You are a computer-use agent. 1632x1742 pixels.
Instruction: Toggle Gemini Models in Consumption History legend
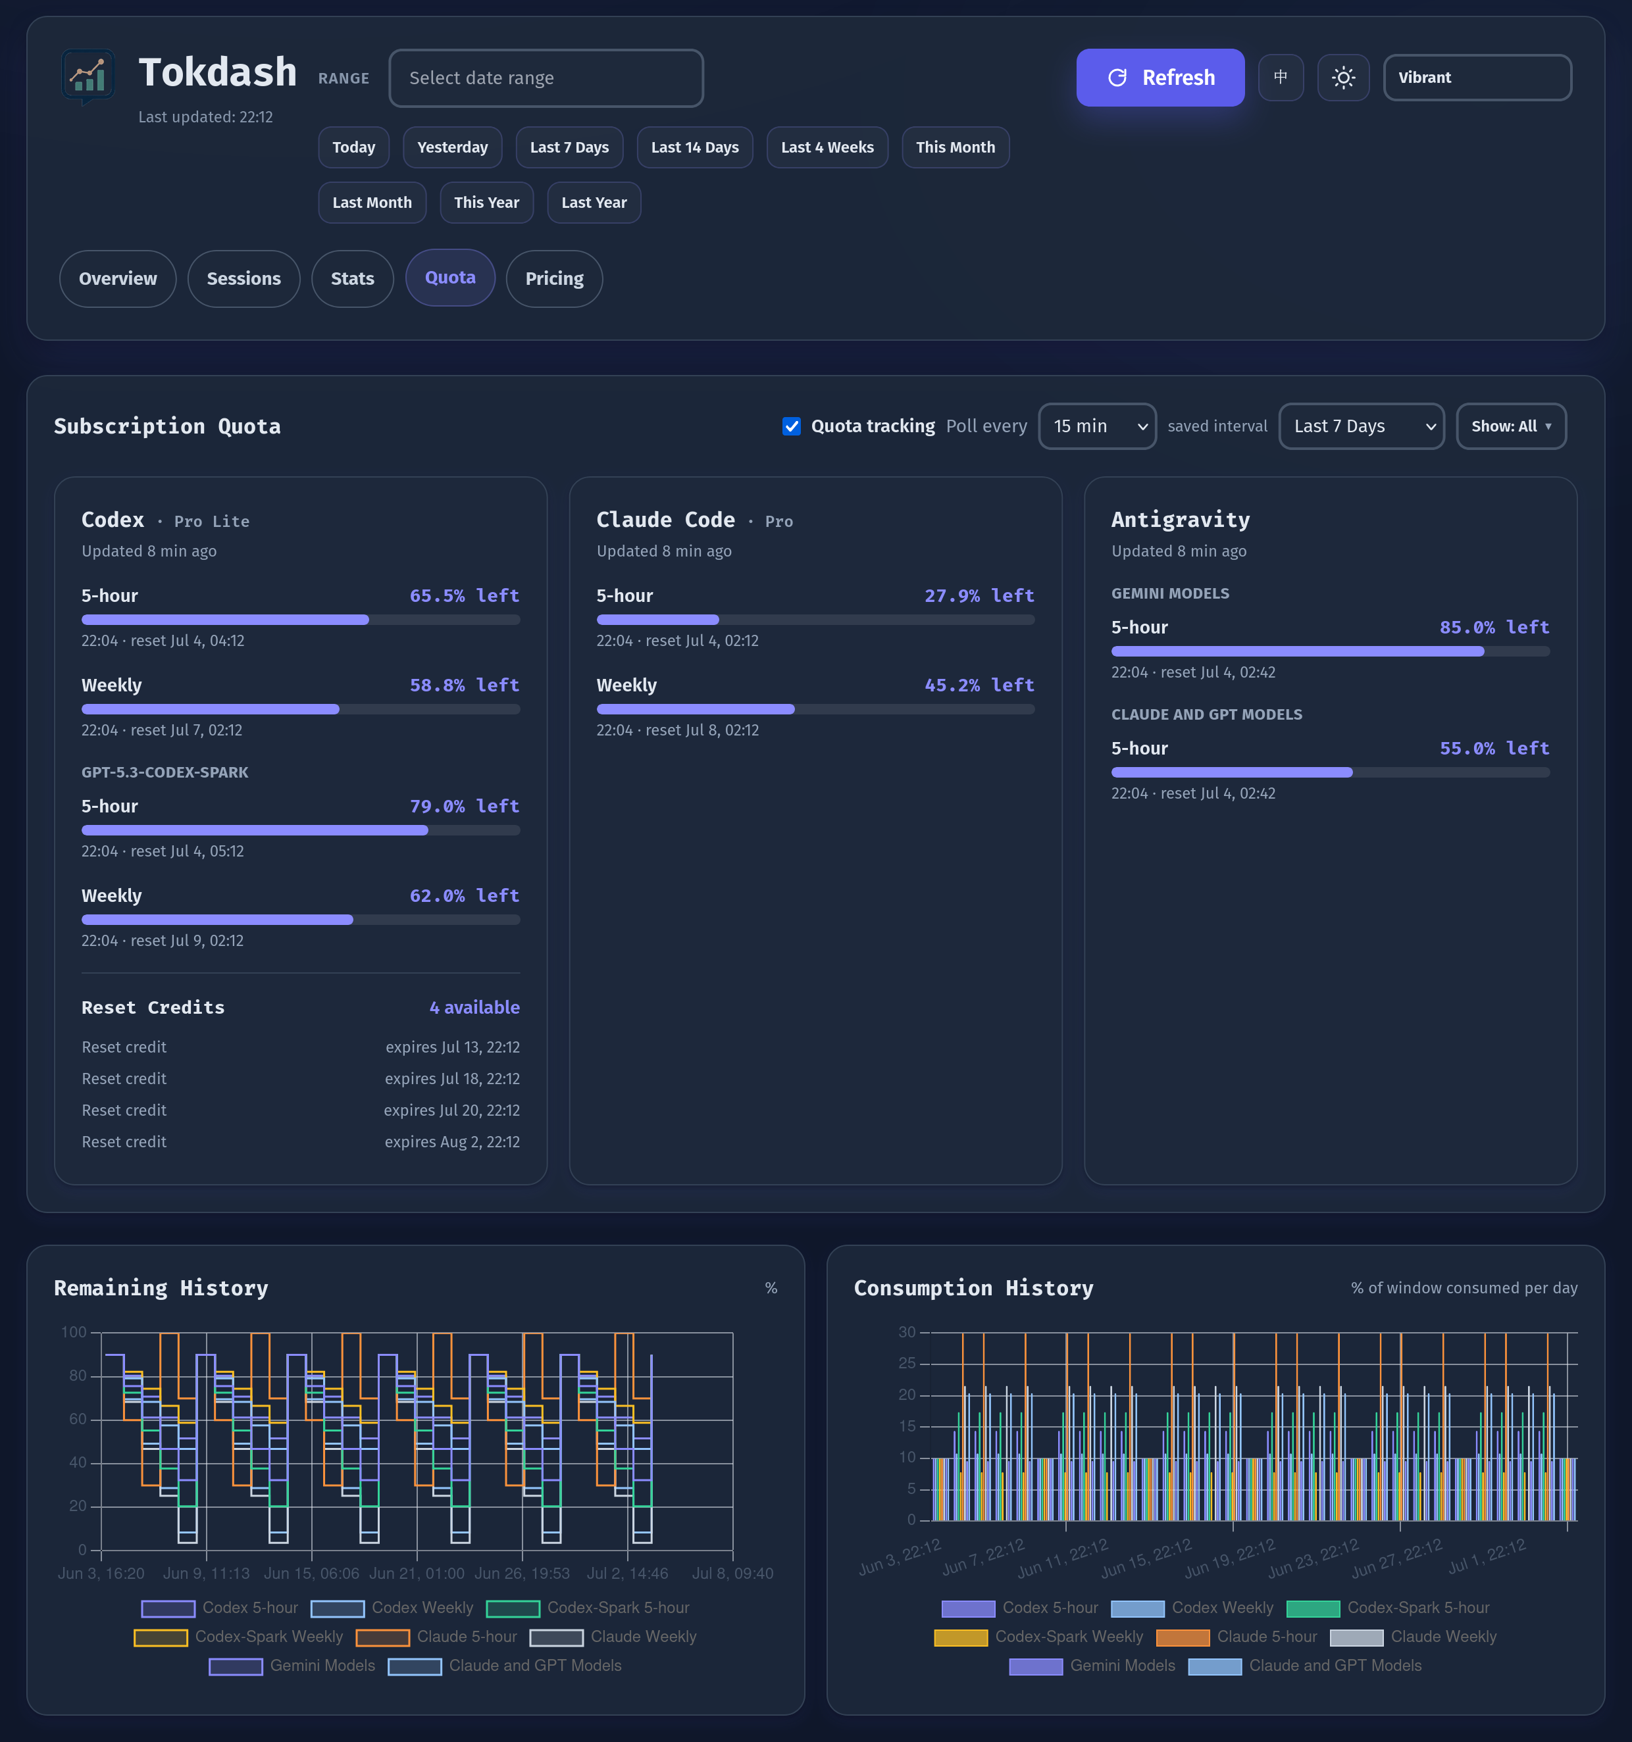coord(1092,1666)
